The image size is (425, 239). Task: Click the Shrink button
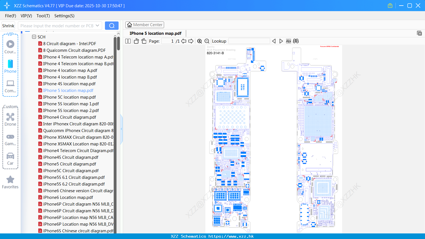pyautogui.click(x=8, y=26)
